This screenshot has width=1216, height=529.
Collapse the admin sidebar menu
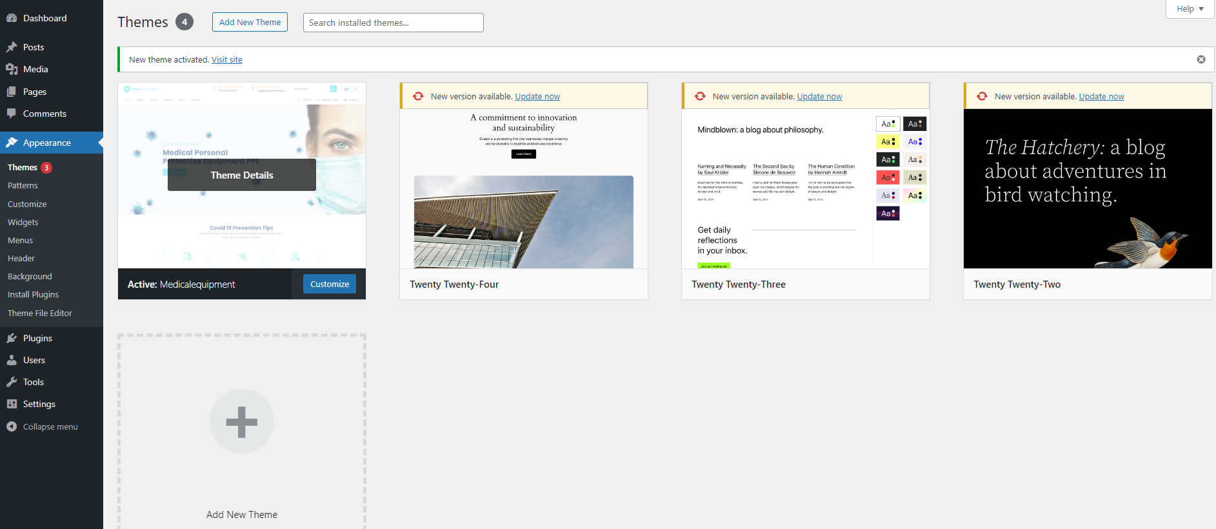[43, 426]
